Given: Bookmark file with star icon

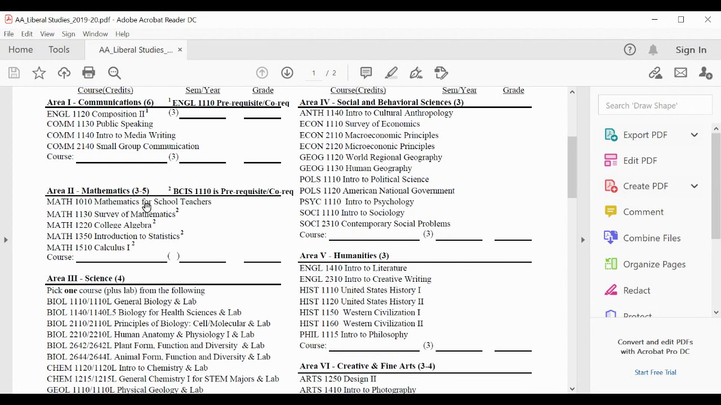Looking at the screenshot, I should (x=39, y=73).
